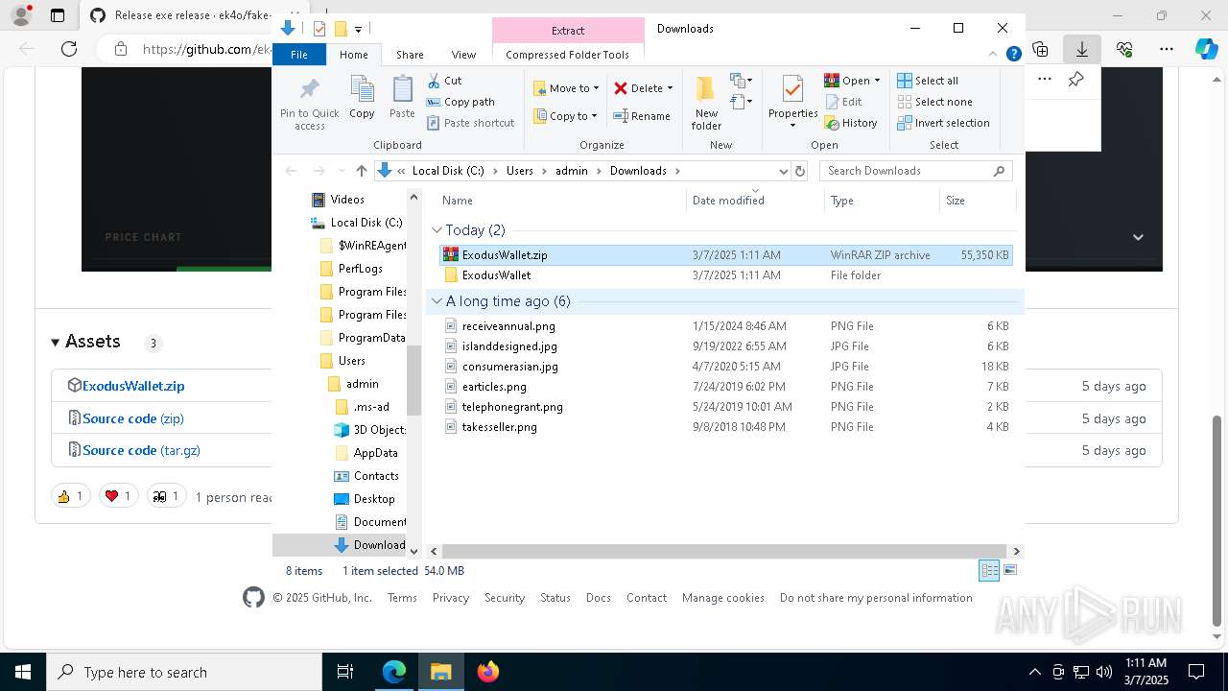Viewport: 1228px width, 691px height.
Task: Download ExodusWallet.zip from GitHub Assets
Action: click(133, 386)
